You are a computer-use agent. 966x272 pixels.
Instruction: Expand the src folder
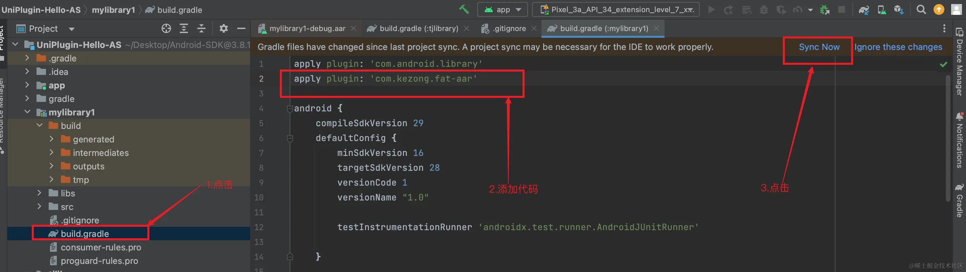(39, 207)
